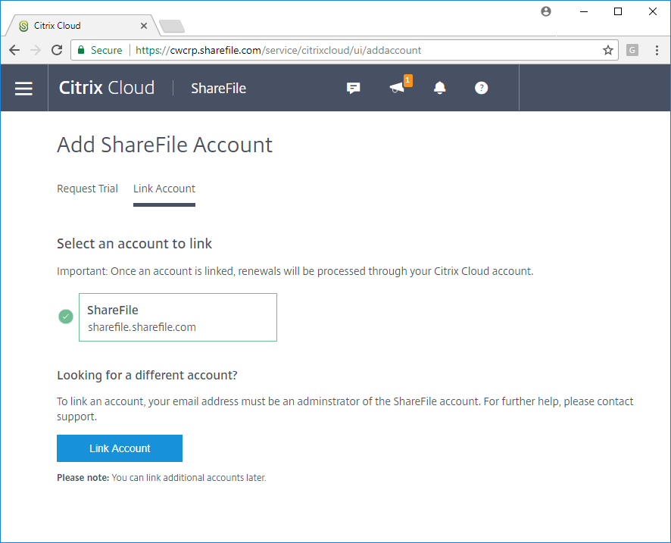Click the browser extension icon
Viewport: 671px width, 543px height.
[x=632, y=50]
